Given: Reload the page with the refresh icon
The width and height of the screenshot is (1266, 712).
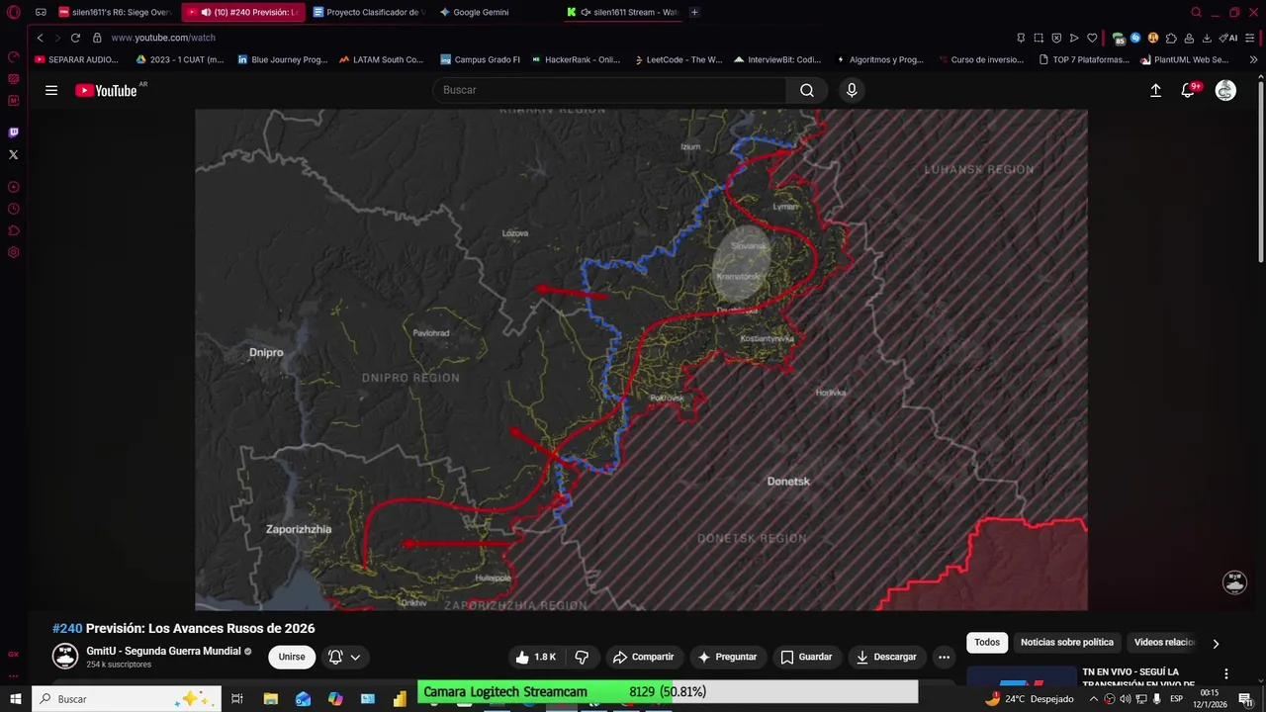Looking at the screenshot, I should click(75, 38).
